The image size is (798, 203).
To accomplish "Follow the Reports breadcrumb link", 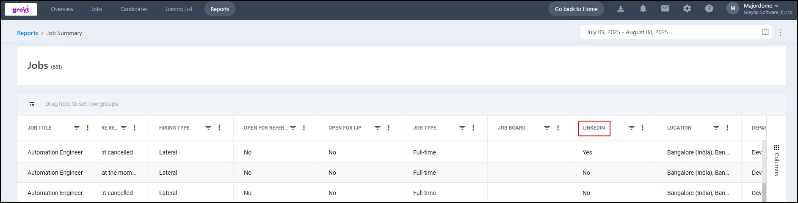I will (28, 33).
